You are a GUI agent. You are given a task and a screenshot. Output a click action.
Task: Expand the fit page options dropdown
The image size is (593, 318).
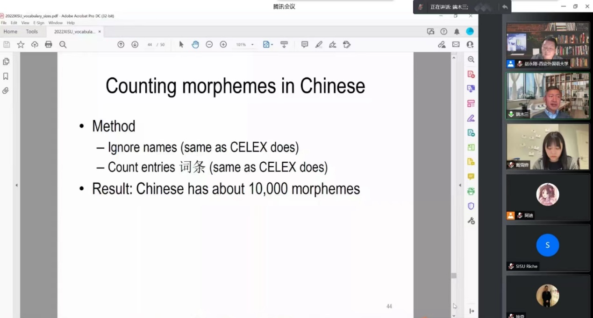272,45
